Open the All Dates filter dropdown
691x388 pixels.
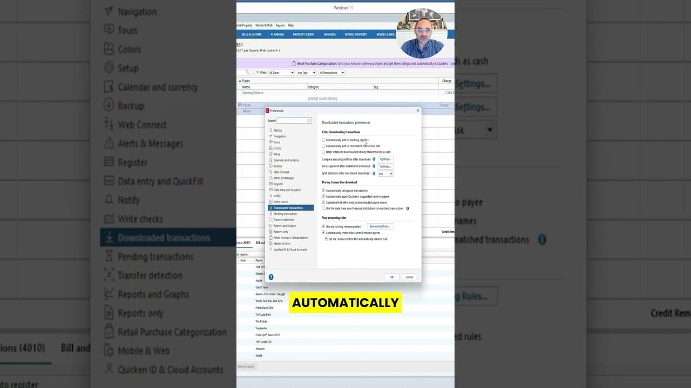pyautogui.click(x=281, y=73)
